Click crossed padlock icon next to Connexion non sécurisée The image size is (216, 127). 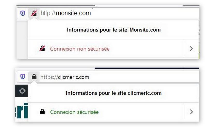42,49
